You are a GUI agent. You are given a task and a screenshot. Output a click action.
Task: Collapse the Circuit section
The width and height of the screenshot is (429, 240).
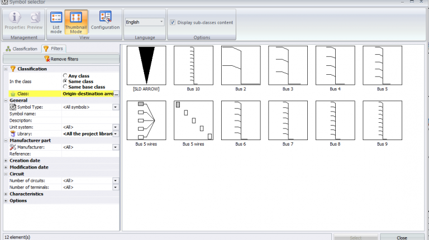tap(6, 174)
